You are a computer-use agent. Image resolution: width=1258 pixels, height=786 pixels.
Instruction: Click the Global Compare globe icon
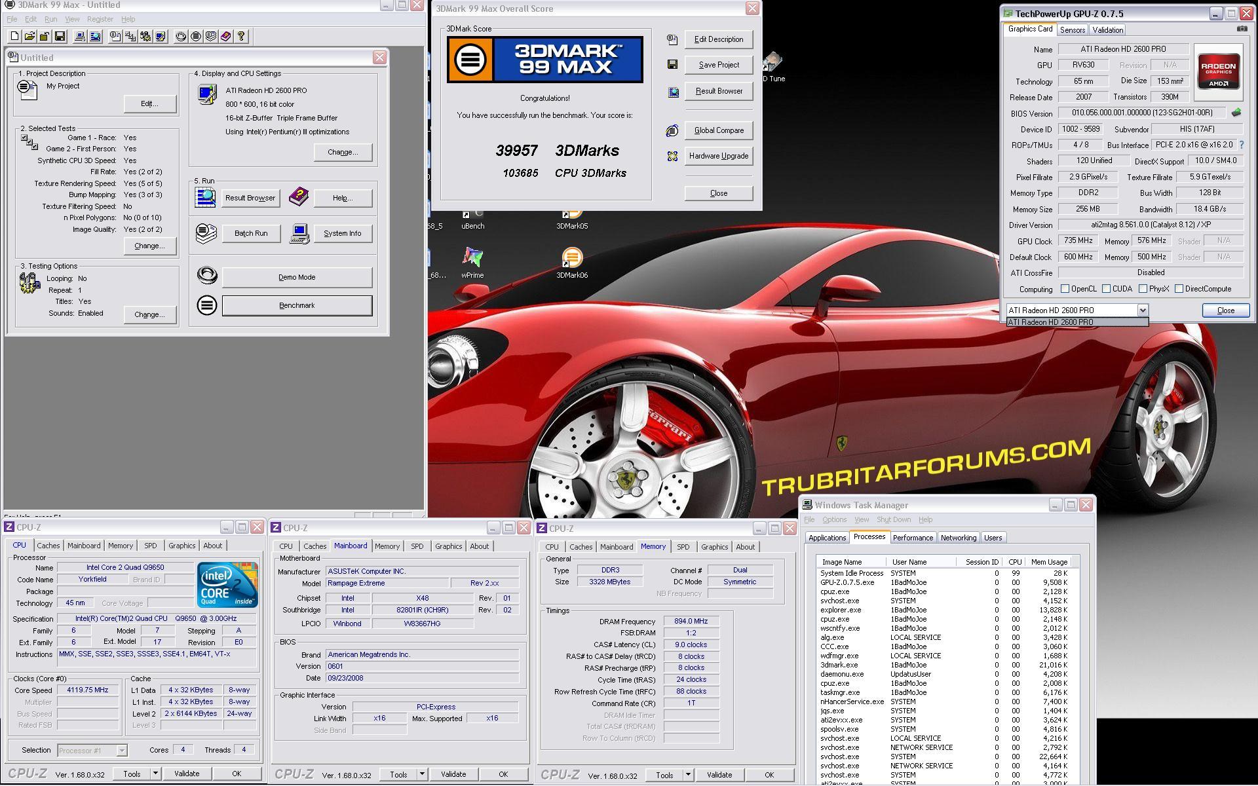click(672, 130)
